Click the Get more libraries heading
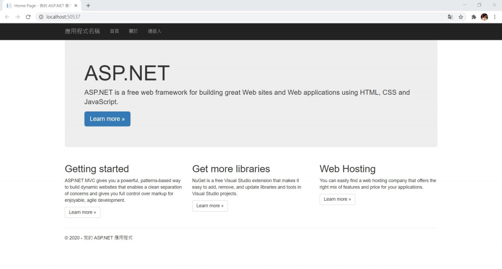 (231, 169)
